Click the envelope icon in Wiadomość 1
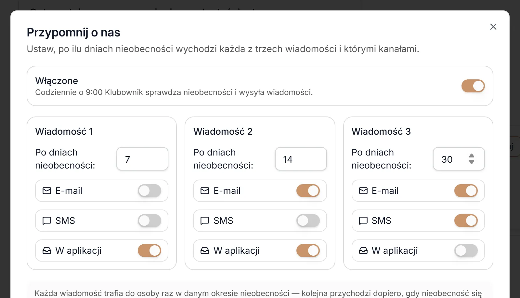520x298 pixels. (47, 191)
